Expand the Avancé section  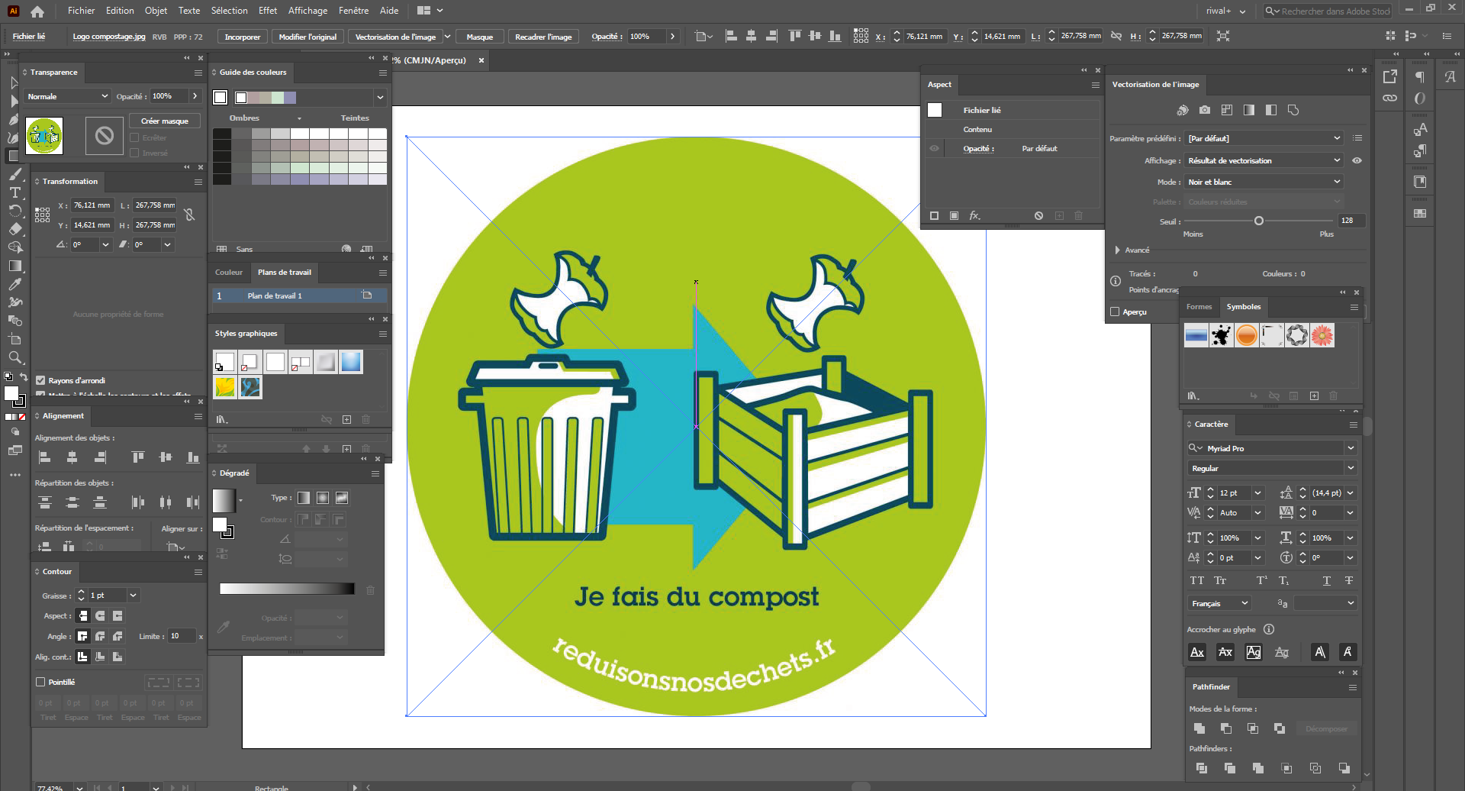coord(1118,250)
